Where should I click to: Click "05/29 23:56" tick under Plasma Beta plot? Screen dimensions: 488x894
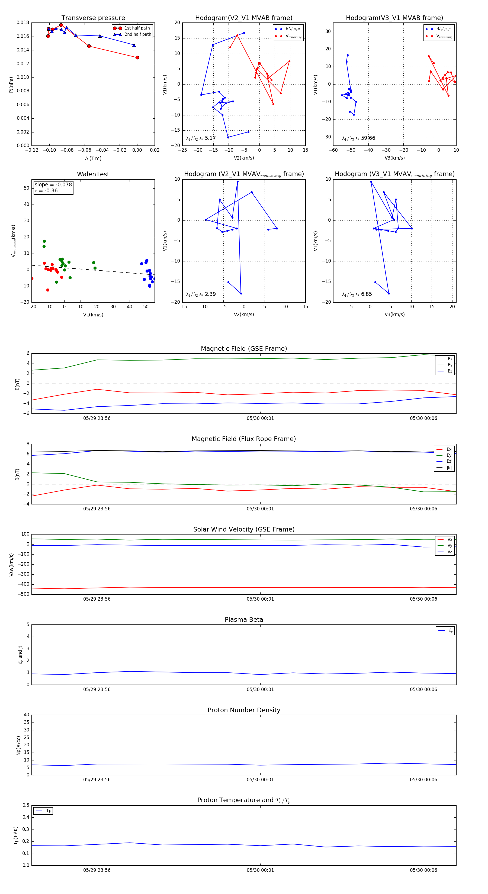click(x=97, y=689)
